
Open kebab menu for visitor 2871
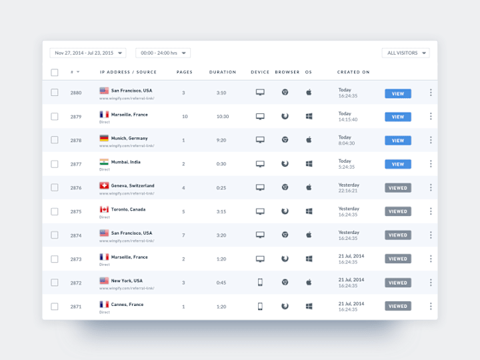(431, 306)
